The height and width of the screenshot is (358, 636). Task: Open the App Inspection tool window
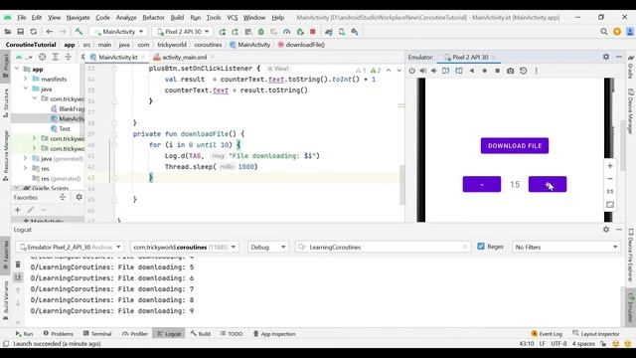[x=274, y=334]
